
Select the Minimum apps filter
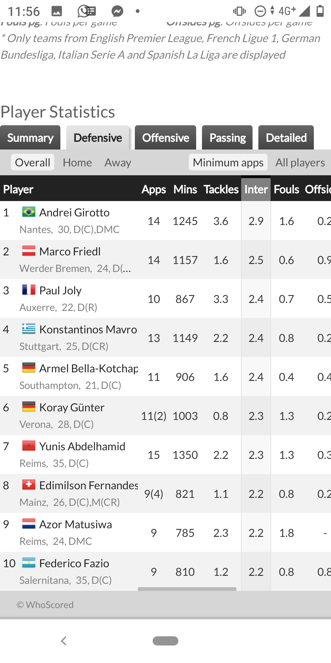(x=228, y=162)
